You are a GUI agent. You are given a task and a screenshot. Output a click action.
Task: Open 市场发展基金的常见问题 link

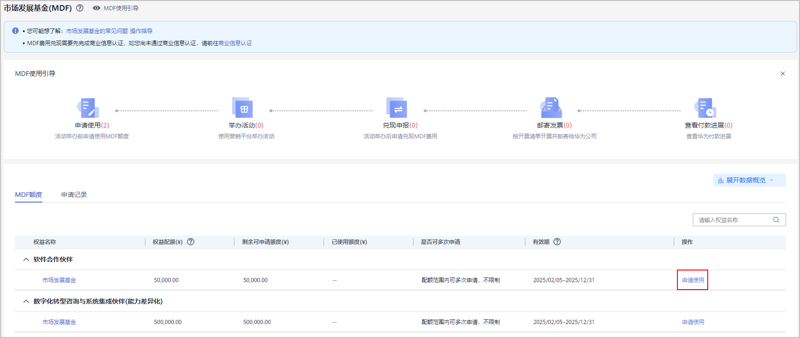pos(97,31)
